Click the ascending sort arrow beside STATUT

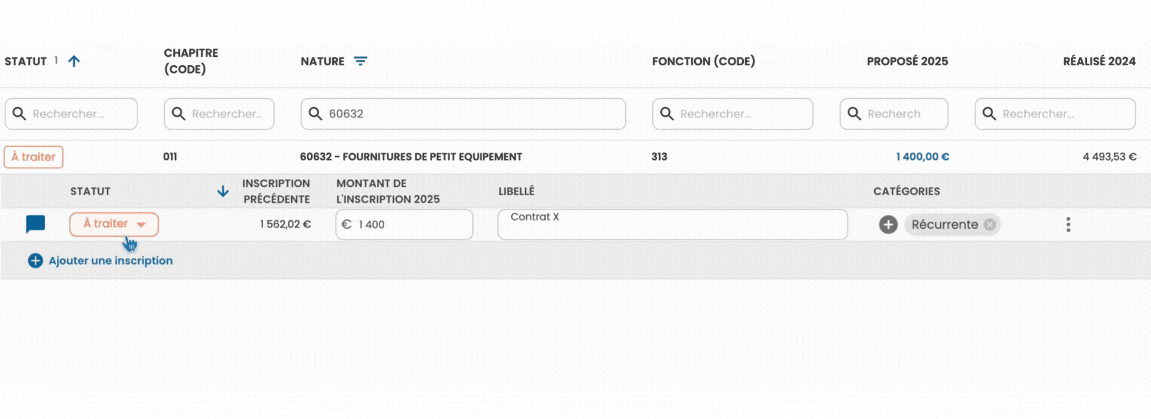[x=74, y=61]
